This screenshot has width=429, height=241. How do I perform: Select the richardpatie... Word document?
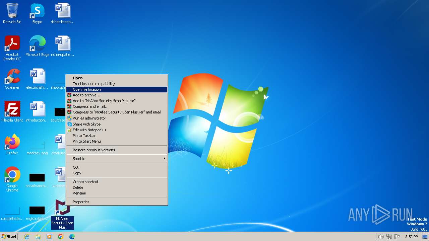coord(62,46)
